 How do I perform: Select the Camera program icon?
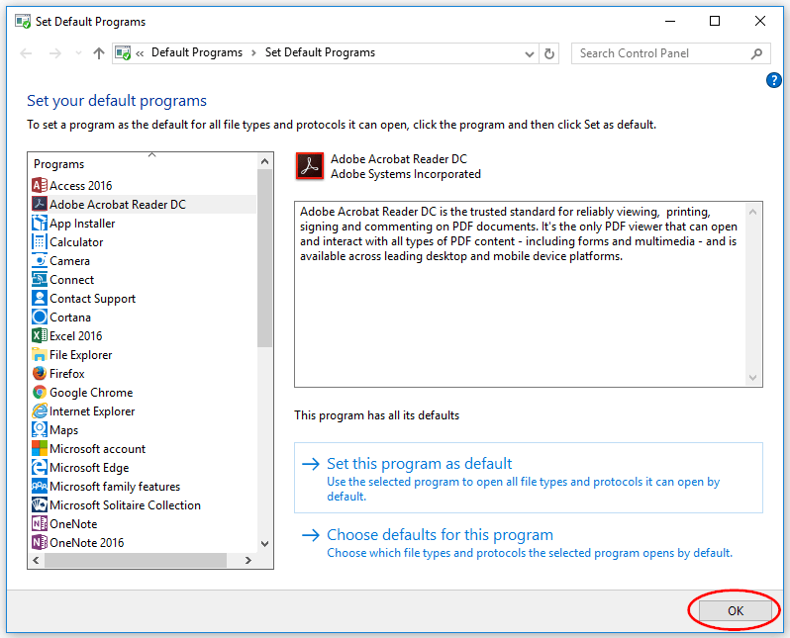[x=40, y=260]
